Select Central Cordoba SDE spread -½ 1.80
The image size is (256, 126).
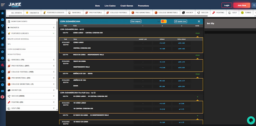pos(162,49)
